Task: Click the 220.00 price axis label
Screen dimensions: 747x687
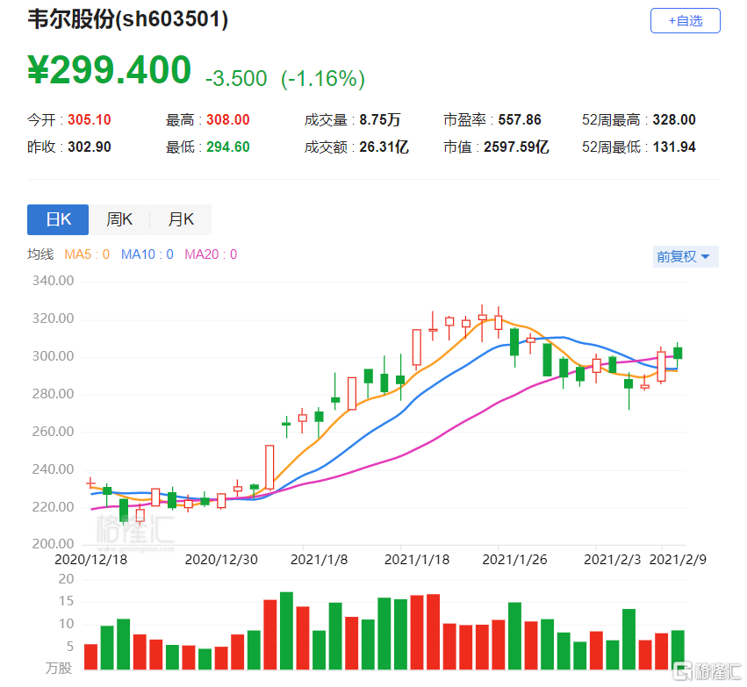Action: 53,506
